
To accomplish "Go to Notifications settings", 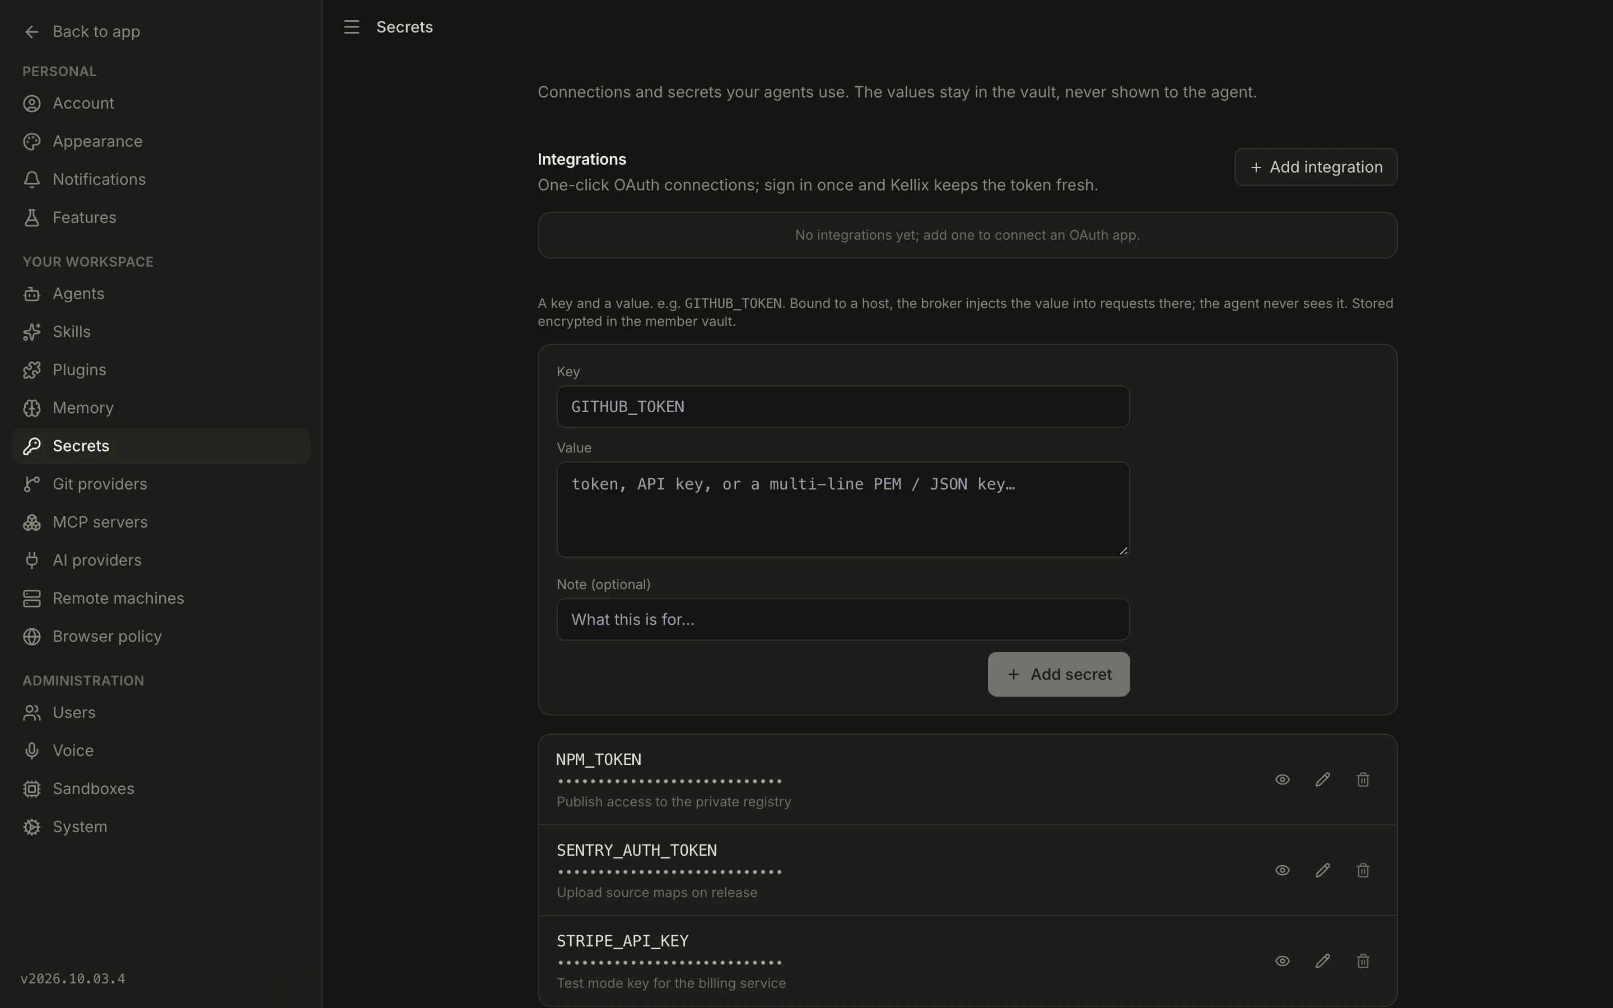I will [x=161, y=179].
